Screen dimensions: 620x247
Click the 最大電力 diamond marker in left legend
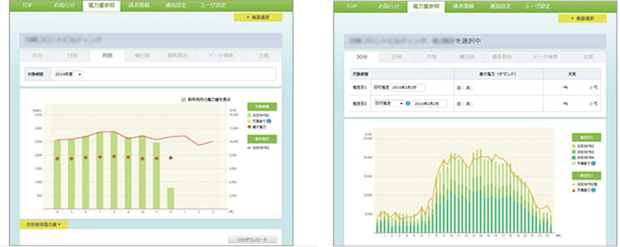point(248,126)
